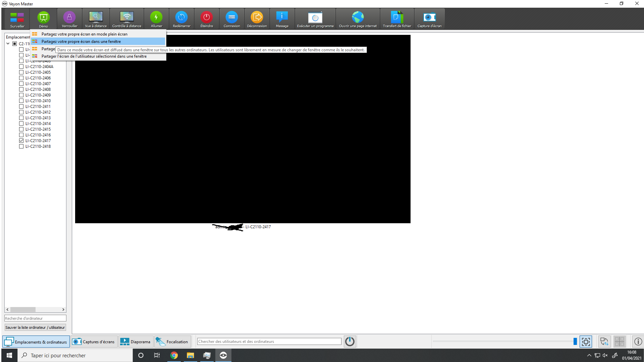Uncheck the LI-C2110-2417 computer checkbox

coord(21,141)
